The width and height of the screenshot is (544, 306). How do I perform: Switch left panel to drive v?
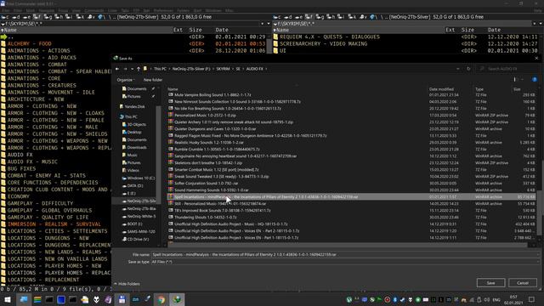click(x=91, y=17)
